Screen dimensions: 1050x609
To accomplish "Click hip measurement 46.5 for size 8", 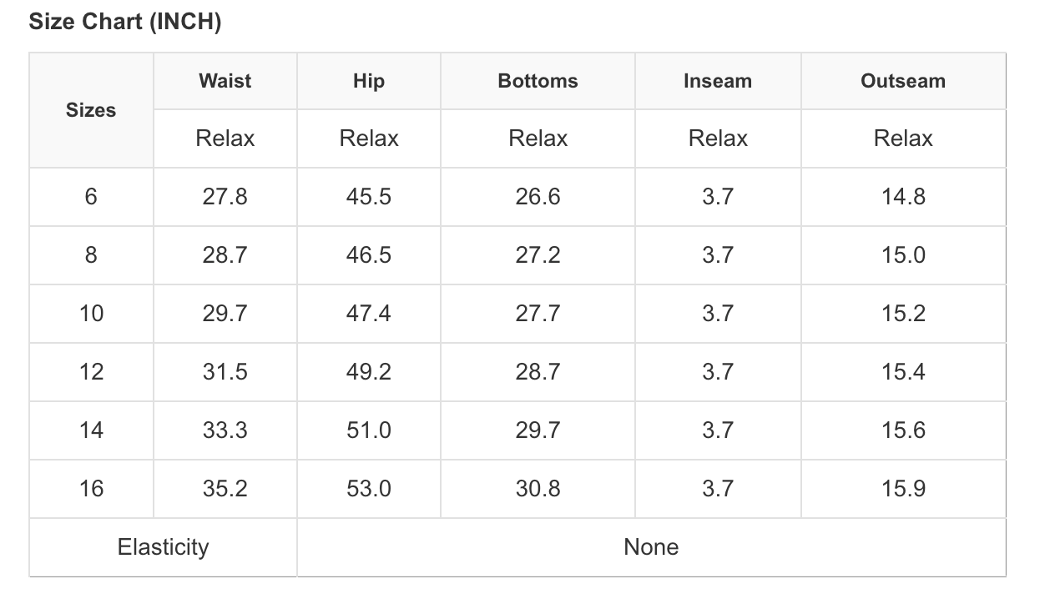I will [x=368, y=255].
